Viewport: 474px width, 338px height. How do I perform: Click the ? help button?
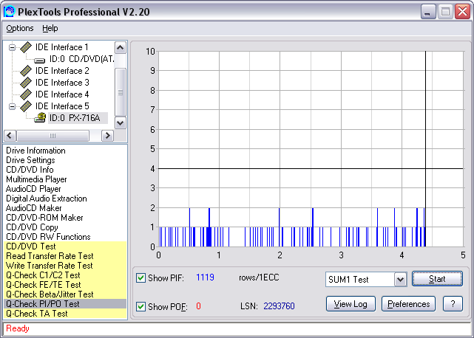click(x=453, y=304)
